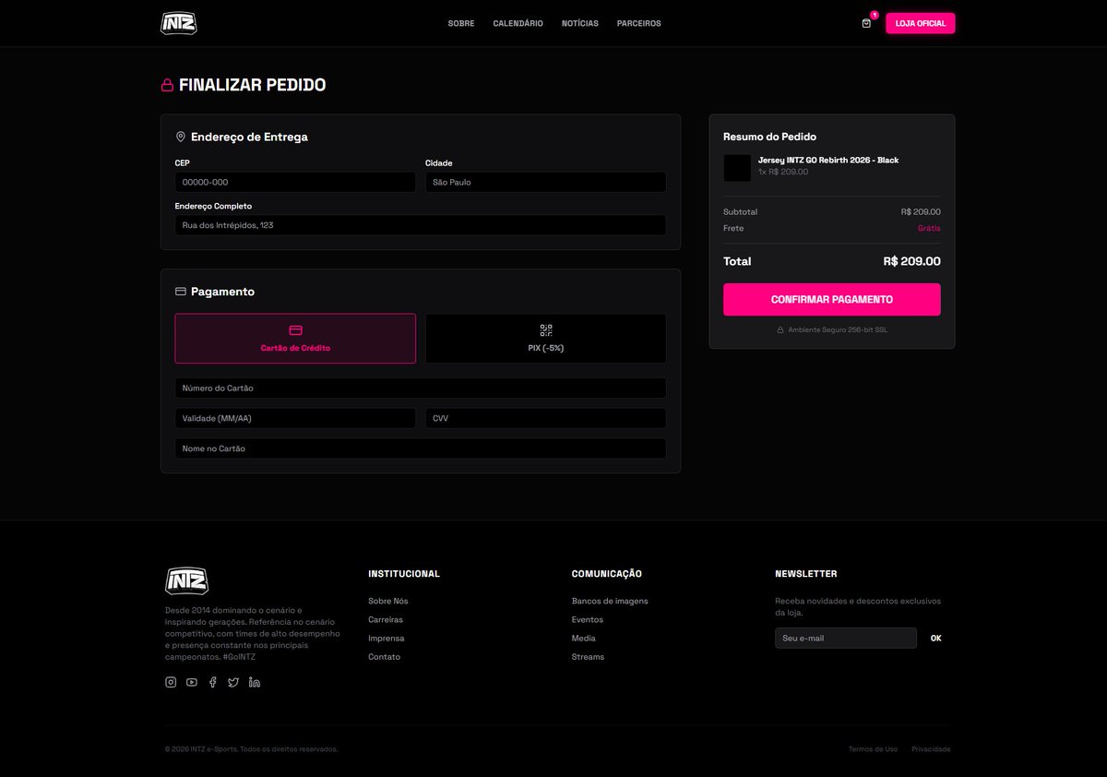This screenshot has width=1107, height=777.
Task: Go to Sobre in navigation
Action: (461, 23)
